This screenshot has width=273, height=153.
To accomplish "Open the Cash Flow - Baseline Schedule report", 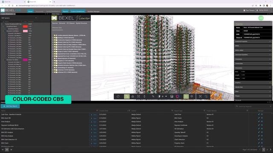I will click(x=93, y=114).
